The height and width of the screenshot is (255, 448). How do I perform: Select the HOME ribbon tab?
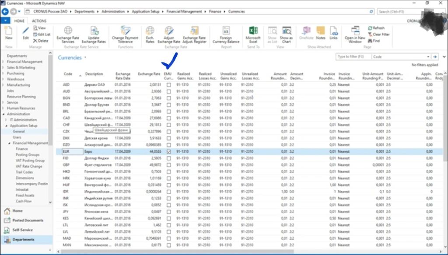(19, 21)
